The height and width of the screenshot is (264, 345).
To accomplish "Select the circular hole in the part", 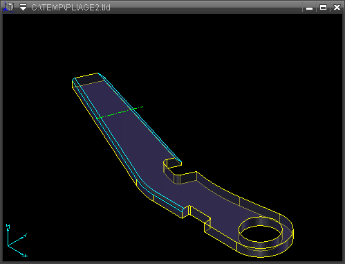I will (x=261, y=229).
